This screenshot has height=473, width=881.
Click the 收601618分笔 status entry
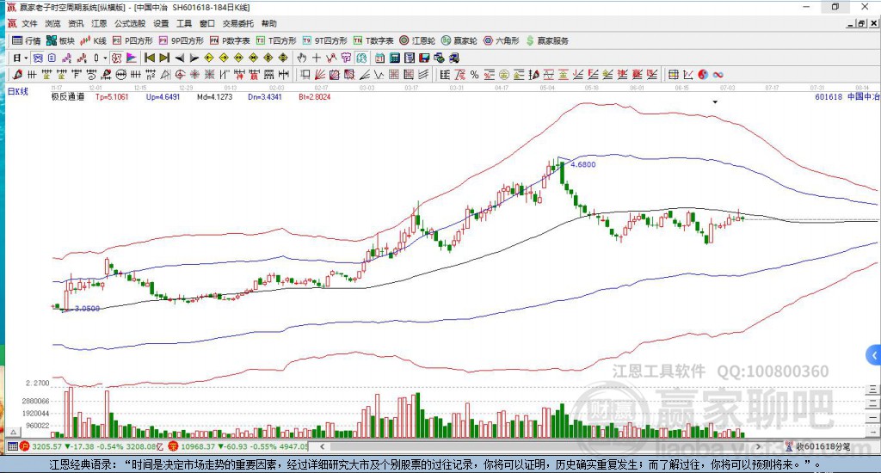point(823,446)
